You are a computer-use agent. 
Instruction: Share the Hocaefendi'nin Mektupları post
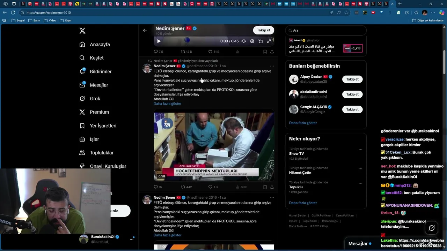coord(272,187)
